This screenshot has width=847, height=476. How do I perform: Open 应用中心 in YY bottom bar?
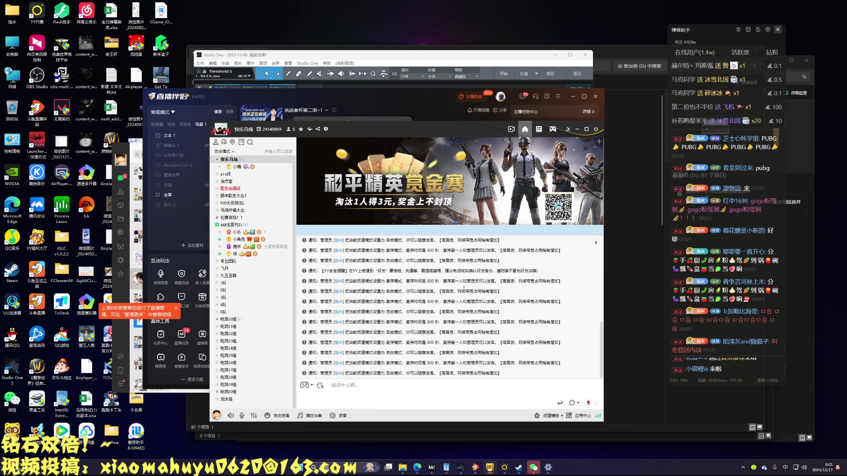tap(578, 415)
